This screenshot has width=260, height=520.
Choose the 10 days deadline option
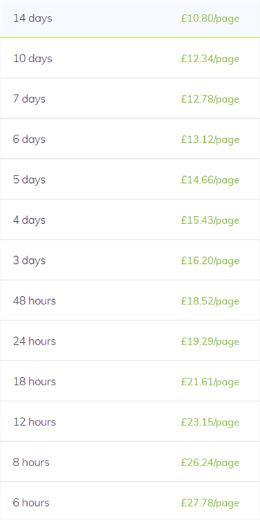pyautogui.click(x=130, y=58)
